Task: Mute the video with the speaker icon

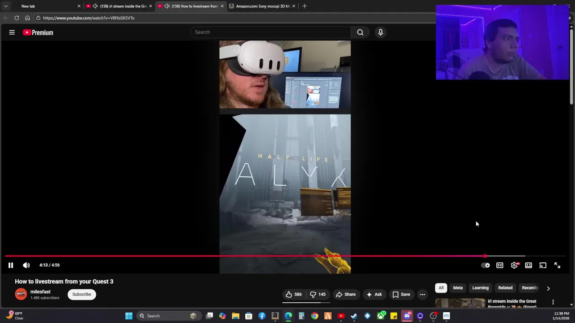Action: 27,265
